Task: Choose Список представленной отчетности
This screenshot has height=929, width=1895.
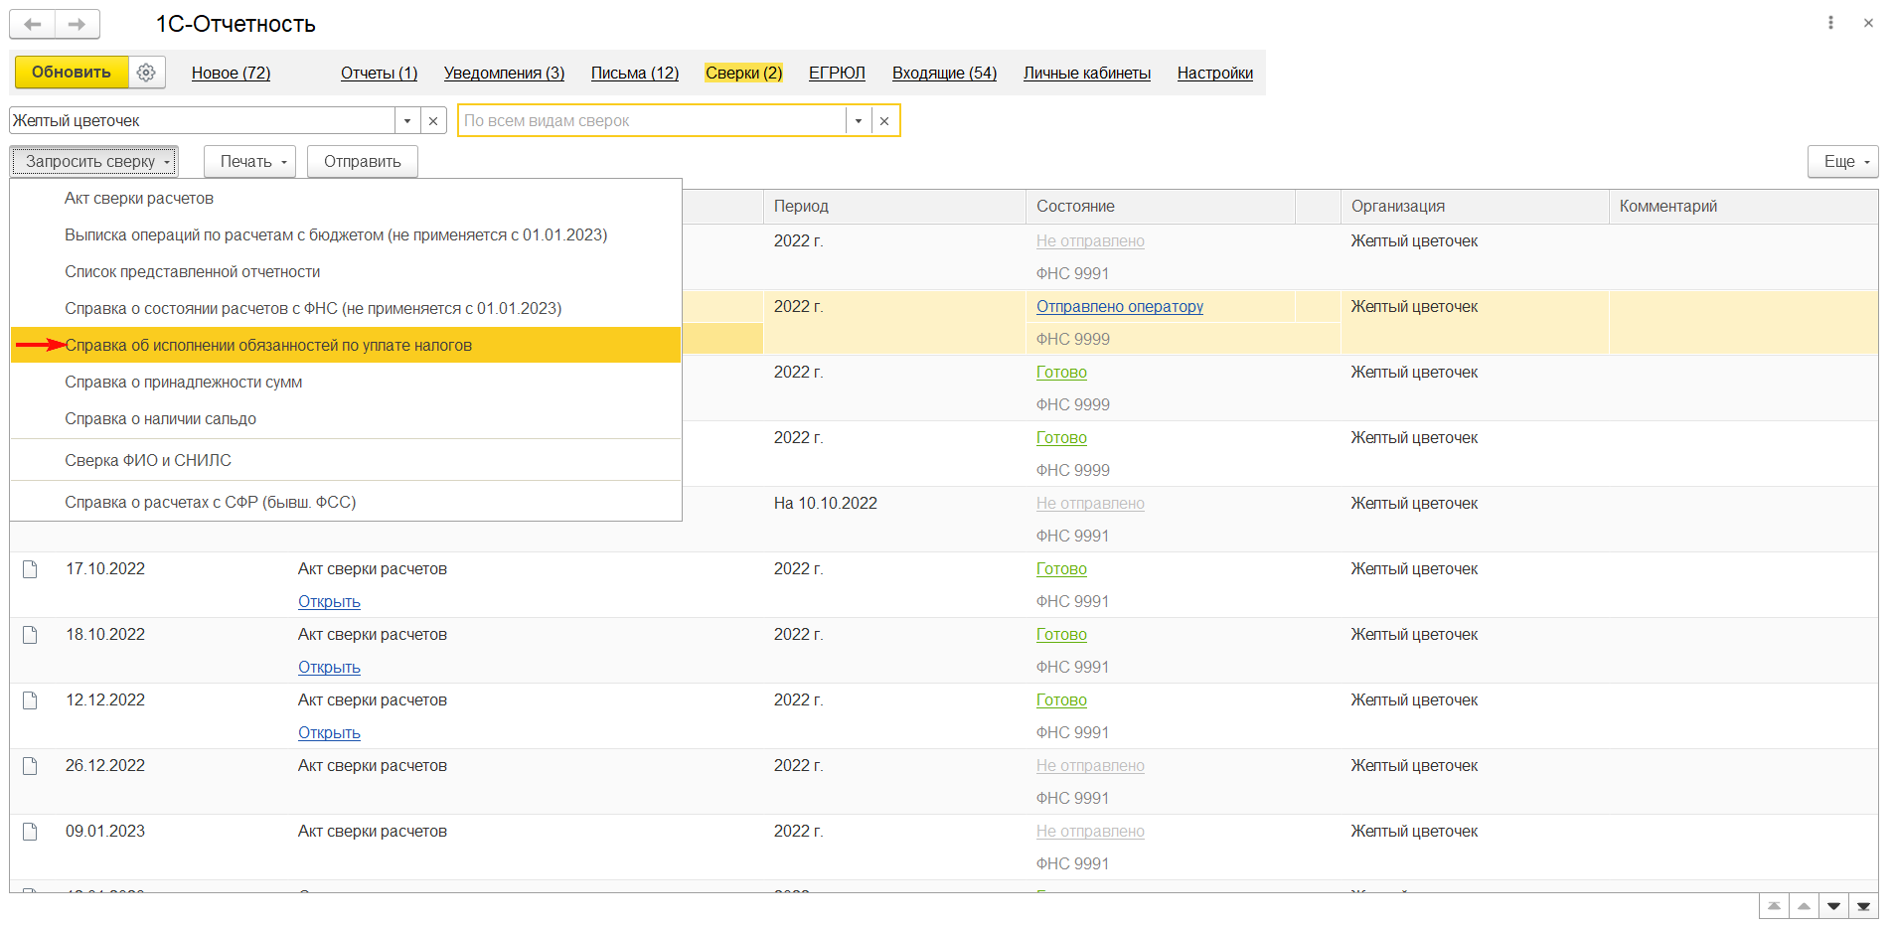Action: point(346,272)
